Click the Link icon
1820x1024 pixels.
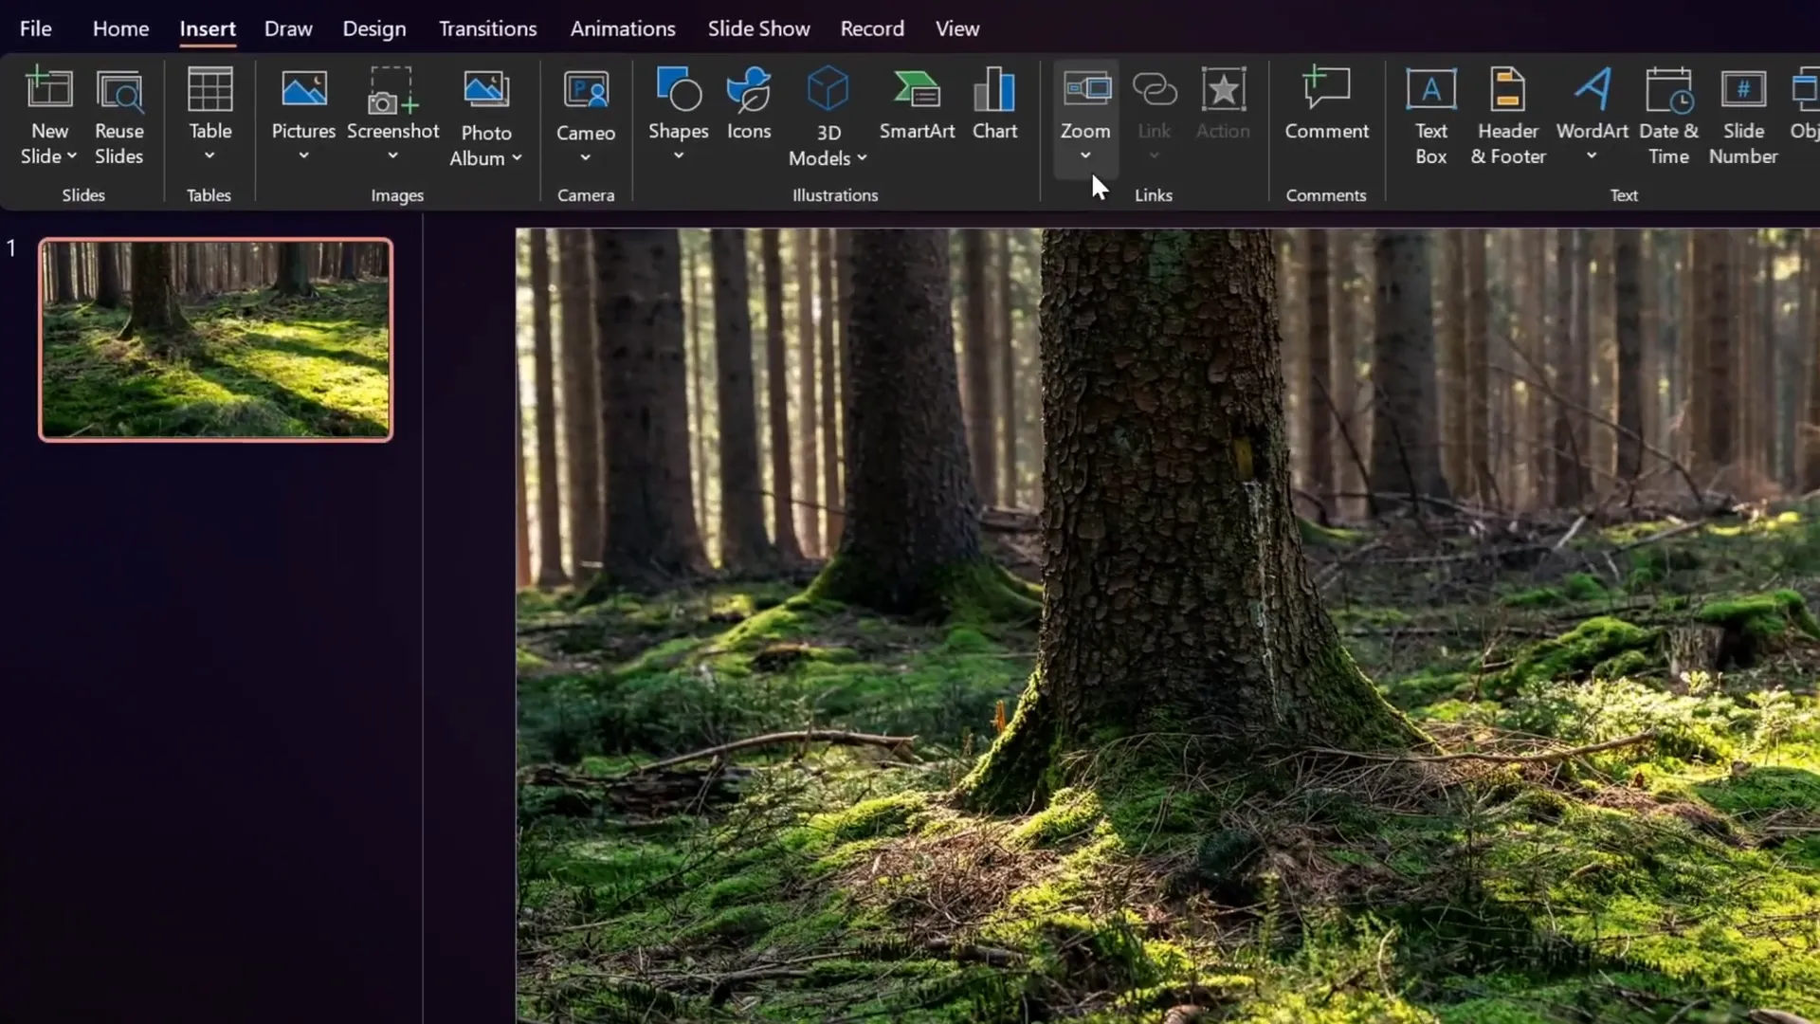[x=1154, y=90]
